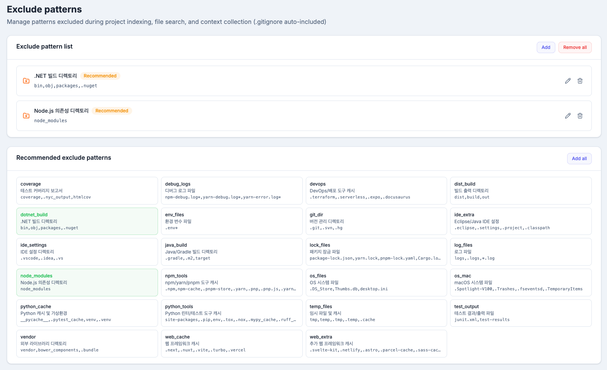Select the coverage pattern card

pyautogui.click(x=87, y=191)
